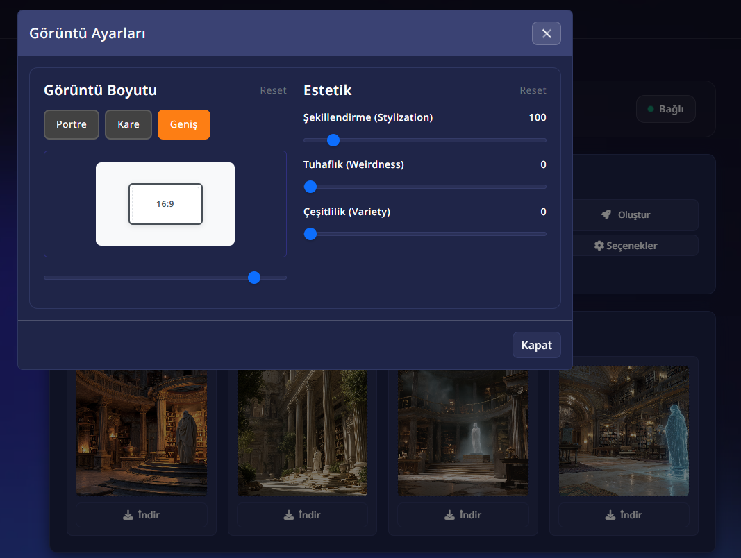The height and width of the screenshot is (558, 741).
Task: Select the Geniş image size option
Action: (x=184, y=125)
